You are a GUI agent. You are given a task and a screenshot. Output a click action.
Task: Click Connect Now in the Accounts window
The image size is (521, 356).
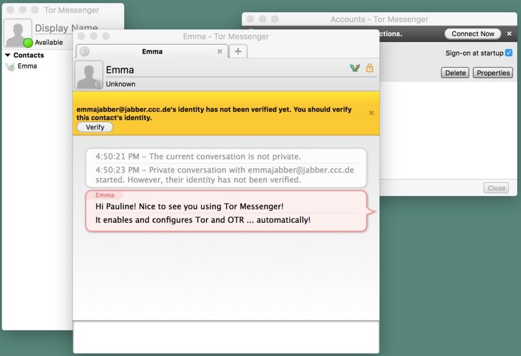[473, 33]
